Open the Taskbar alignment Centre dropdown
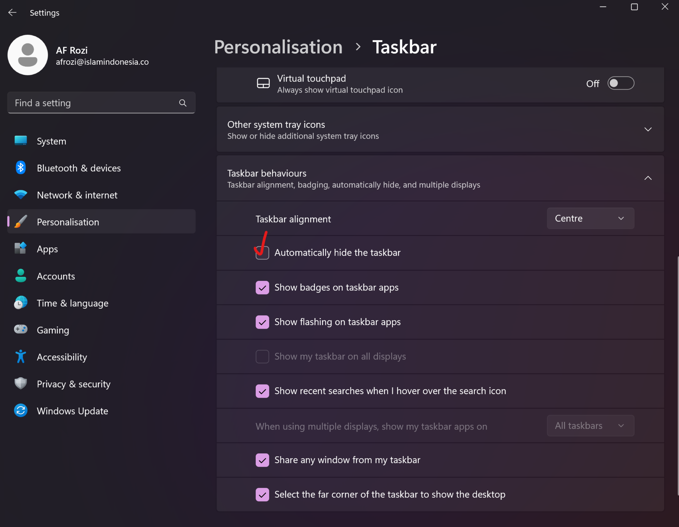 click(590, 219)
